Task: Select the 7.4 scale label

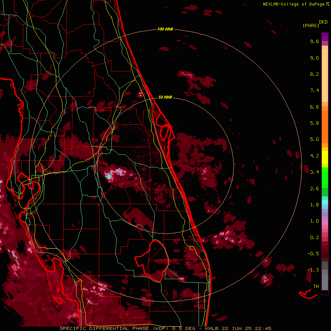Action: pos(314,90)
